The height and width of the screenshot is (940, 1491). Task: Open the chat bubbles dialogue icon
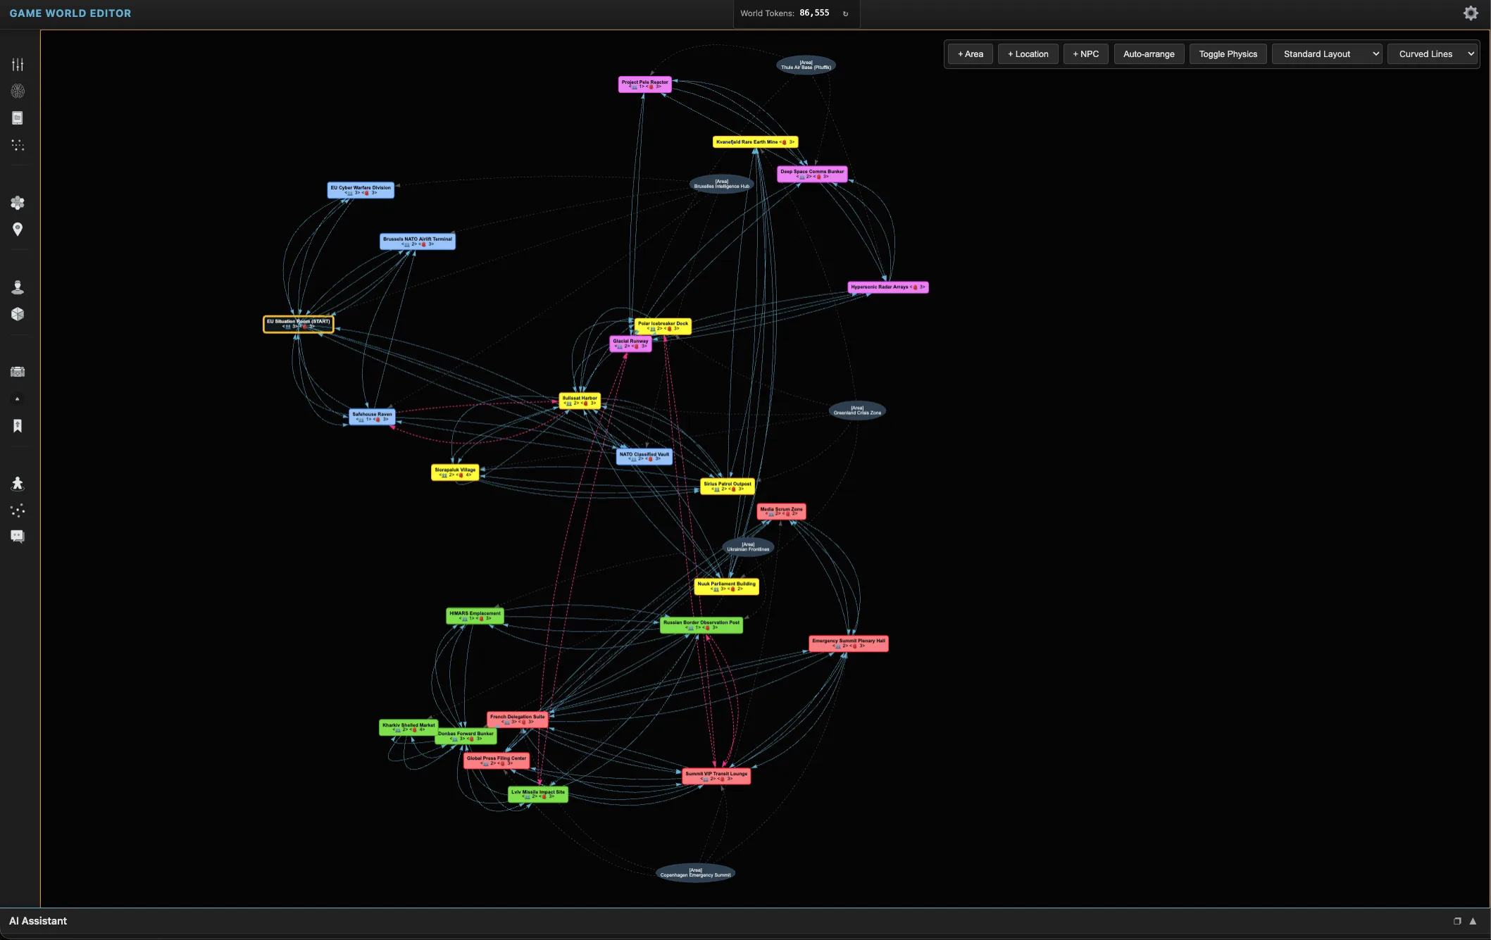coord(18,537)
